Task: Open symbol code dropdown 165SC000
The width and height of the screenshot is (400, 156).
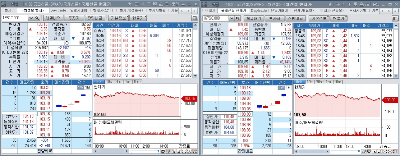Action: pos(31,18)
